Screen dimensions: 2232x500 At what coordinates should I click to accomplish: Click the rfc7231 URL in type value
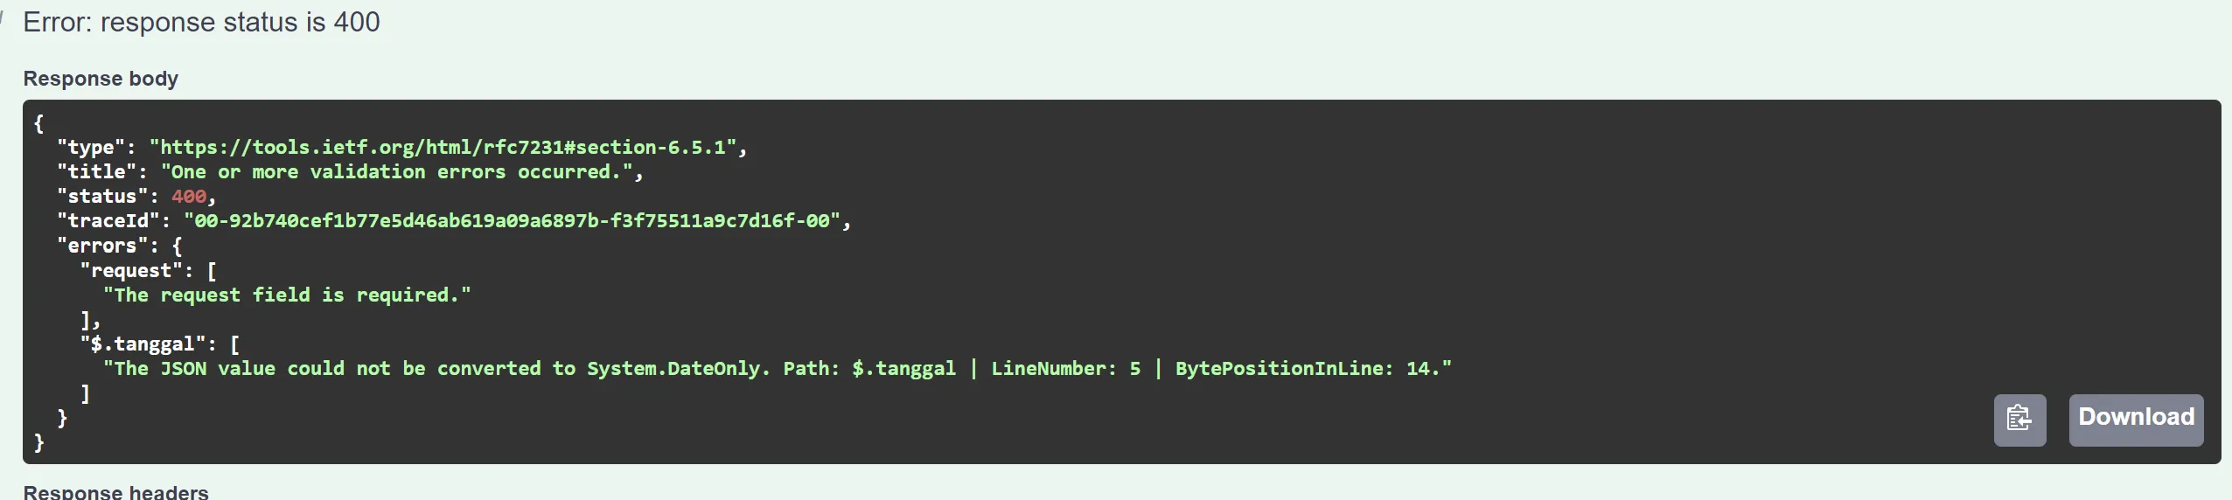coord(443,148)
